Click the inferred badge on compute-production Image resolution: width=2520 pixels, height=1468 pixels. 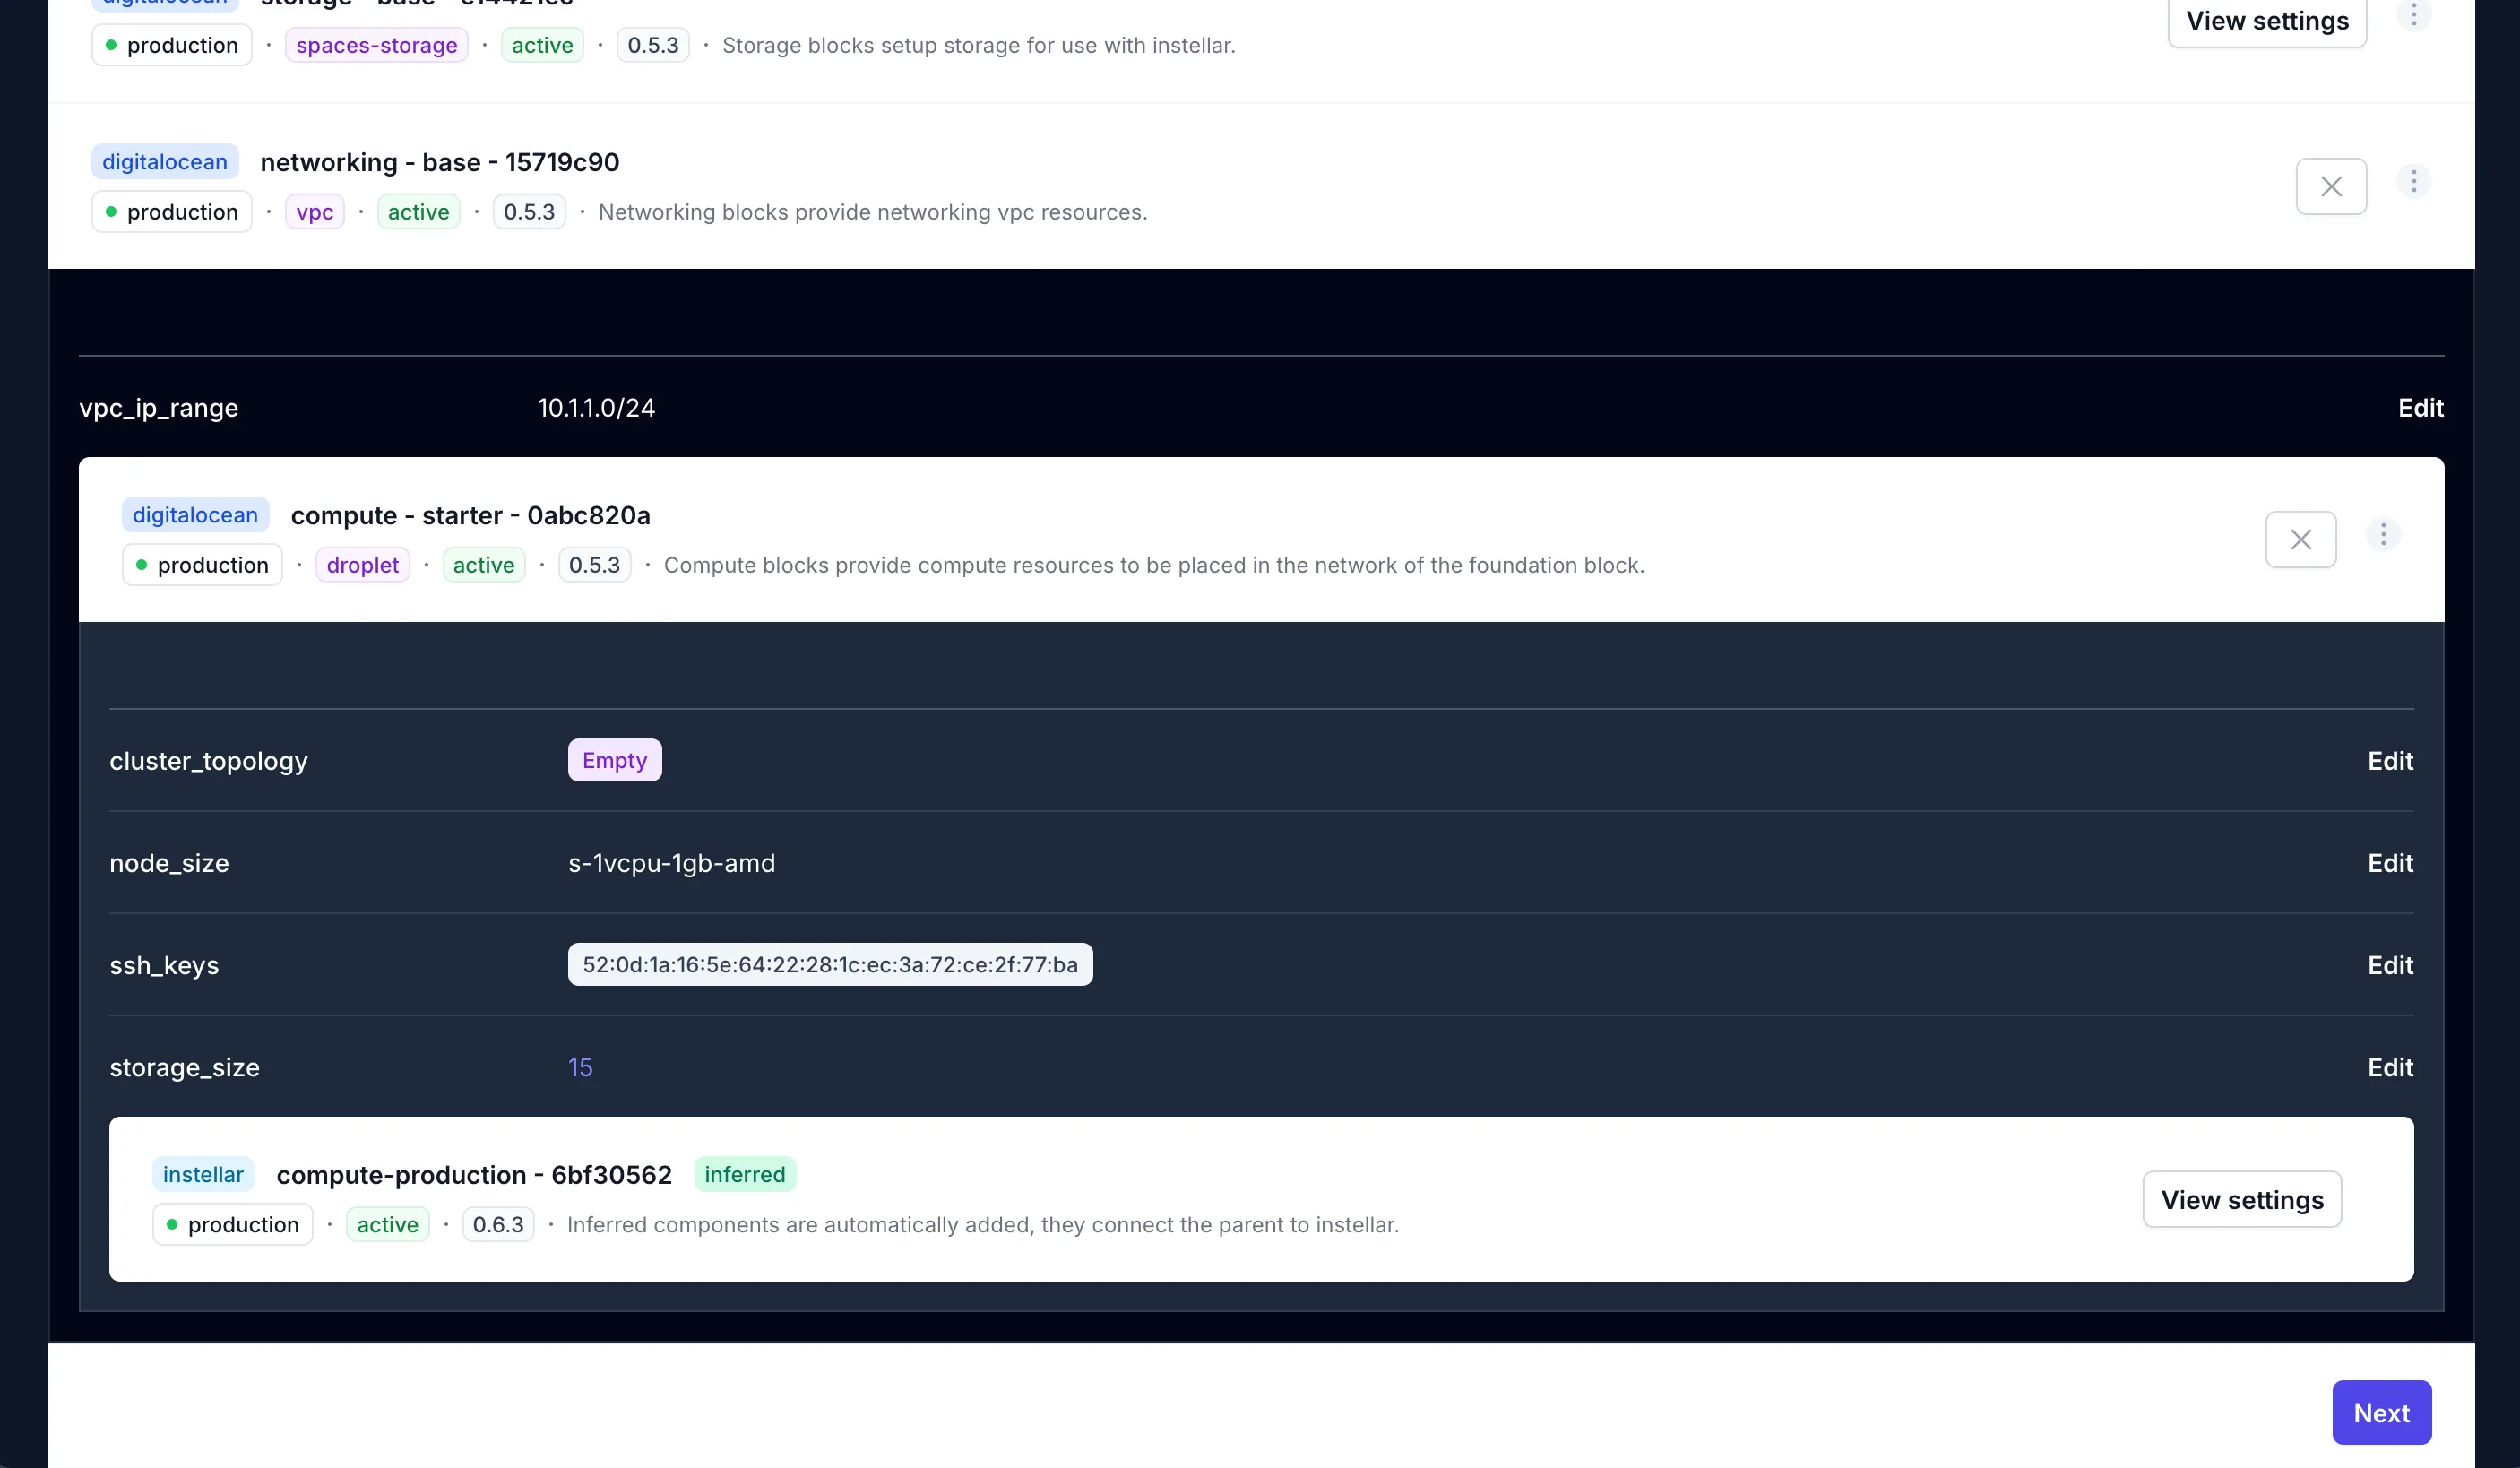tap(743, 1174)
